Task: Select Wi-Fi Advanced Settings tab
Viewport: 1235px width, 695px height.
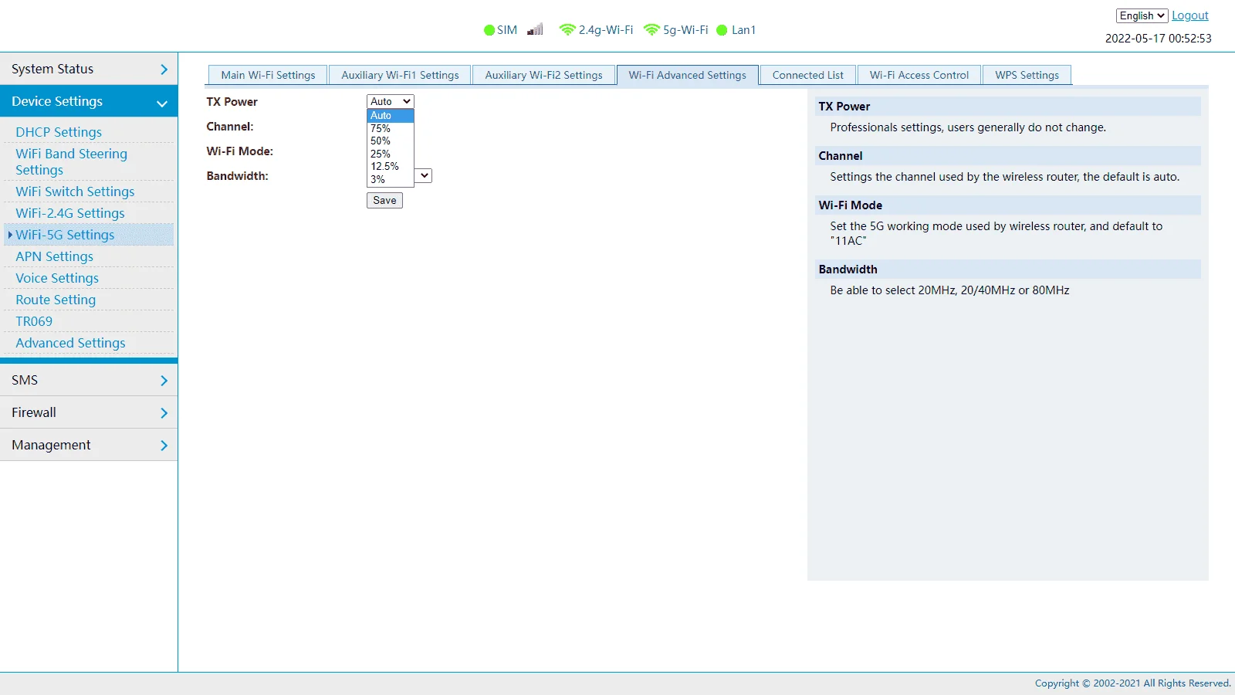Action: click(x=687, y=75)
